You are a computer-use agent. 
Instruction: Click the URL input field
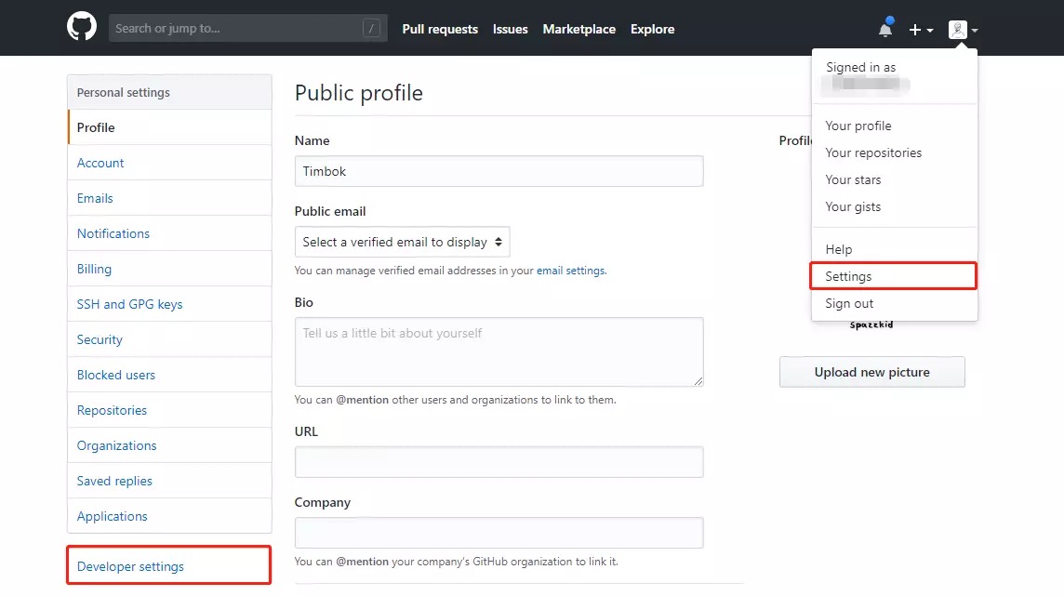pyautogui.click(x=499, y=462)
